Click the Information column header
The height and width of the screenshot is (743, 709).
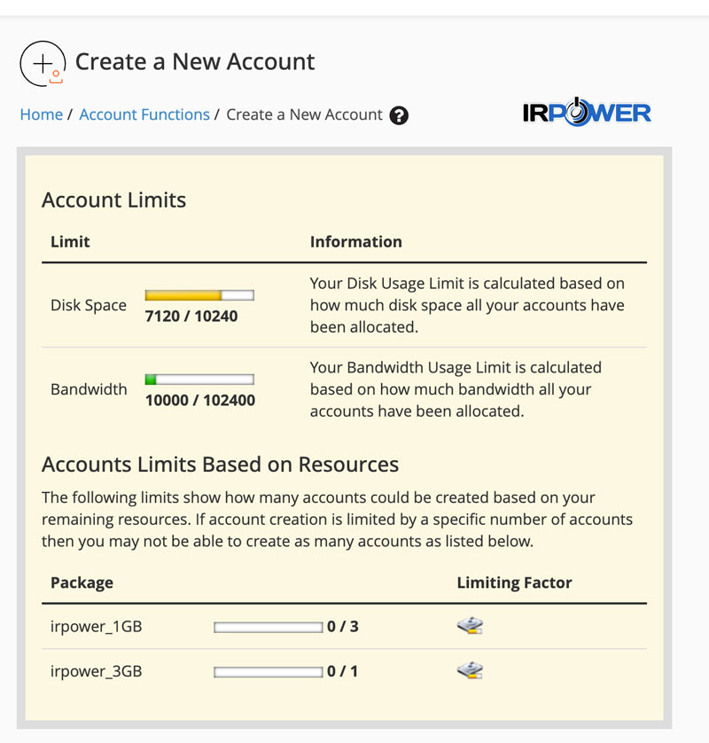355,241
